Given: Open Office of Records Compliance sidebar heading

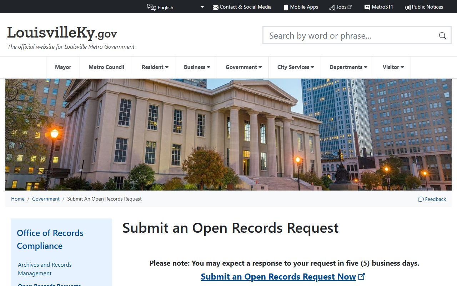Looking at the screenshot, I should tap(50, 240).
